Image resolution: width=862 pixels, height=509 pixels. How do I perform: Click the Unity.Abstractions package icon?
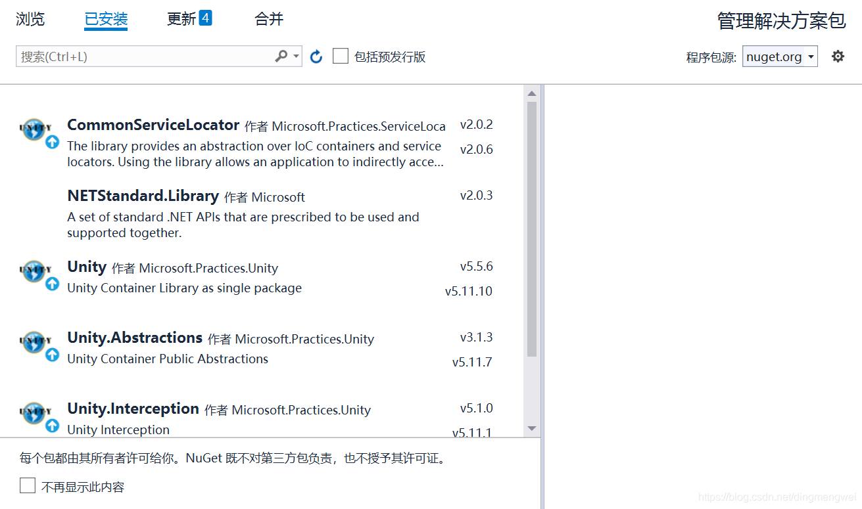click(x=35, y=342)
